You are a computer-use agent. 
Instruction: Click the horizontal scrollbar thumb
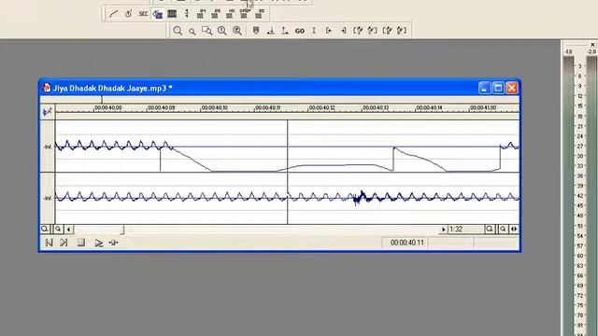(99, 229)
